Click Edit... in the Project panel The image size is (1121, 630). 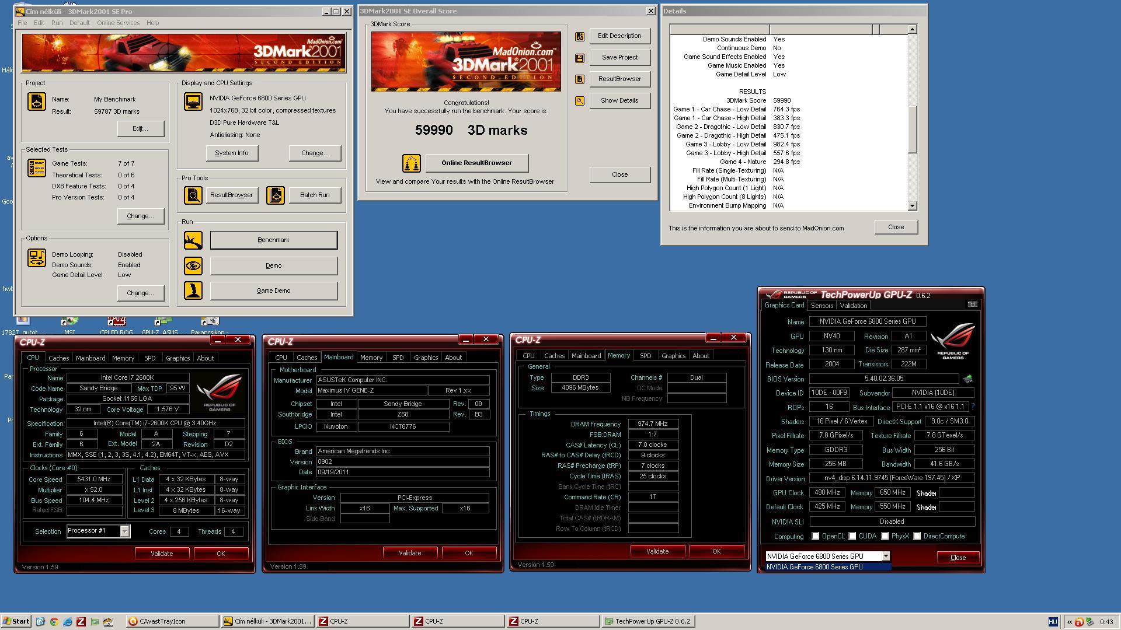point(140,129)
